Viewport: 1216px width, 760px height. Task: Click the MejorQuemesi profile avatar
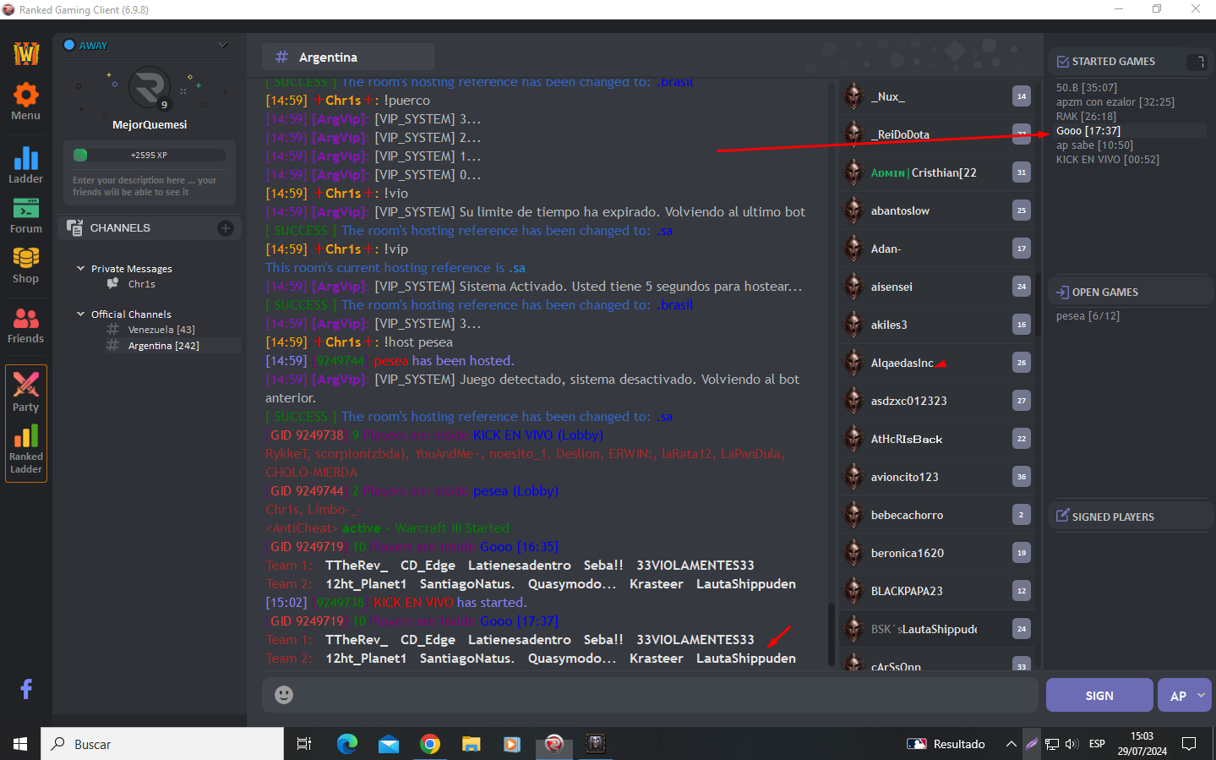(x=150, y=88)
